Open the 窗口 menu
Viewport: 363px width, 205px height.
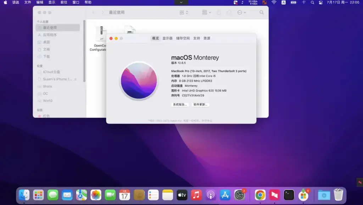76,2
